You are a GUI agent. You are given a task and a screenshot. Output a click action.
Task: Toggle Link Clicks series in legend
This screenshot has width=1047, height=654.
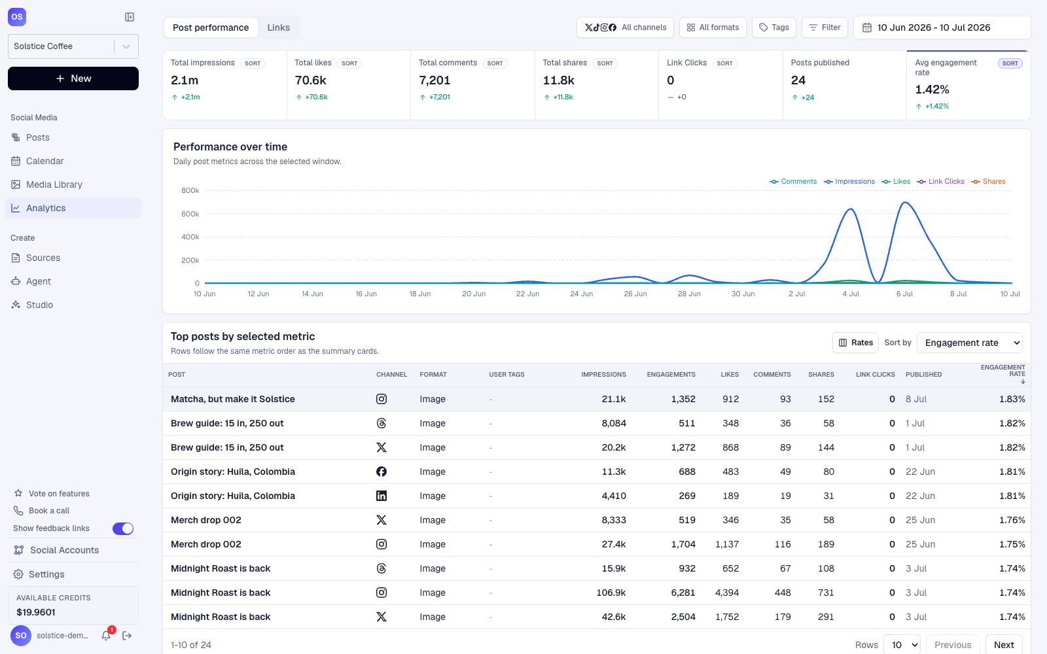[x=940, y=182]
